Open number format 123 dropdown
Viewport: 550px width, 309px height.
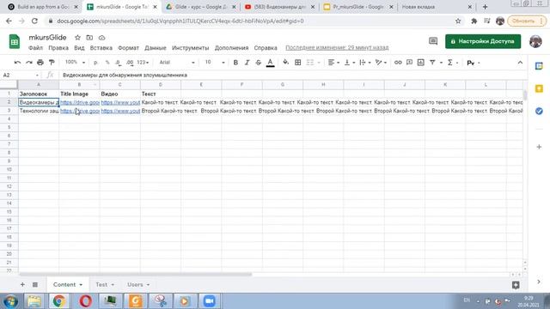143,63
